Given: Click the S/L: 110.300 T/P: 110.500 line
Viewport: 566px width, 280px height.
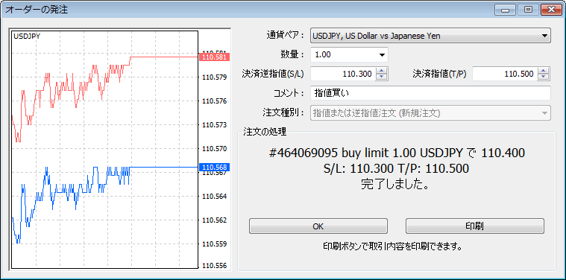Looking at the screenshot, I should pyautogui.click(x=397, y=168).
